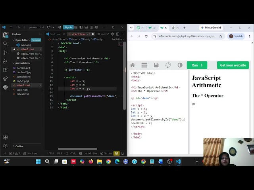Open Accounts icon in VS Code activity bar
The width and height of the screenshot is (254, 190).
click(5, 137)
